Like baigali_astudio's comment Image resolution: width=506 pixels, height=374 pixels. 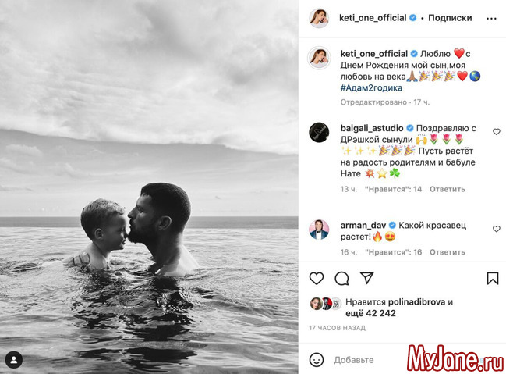point(496,132)
